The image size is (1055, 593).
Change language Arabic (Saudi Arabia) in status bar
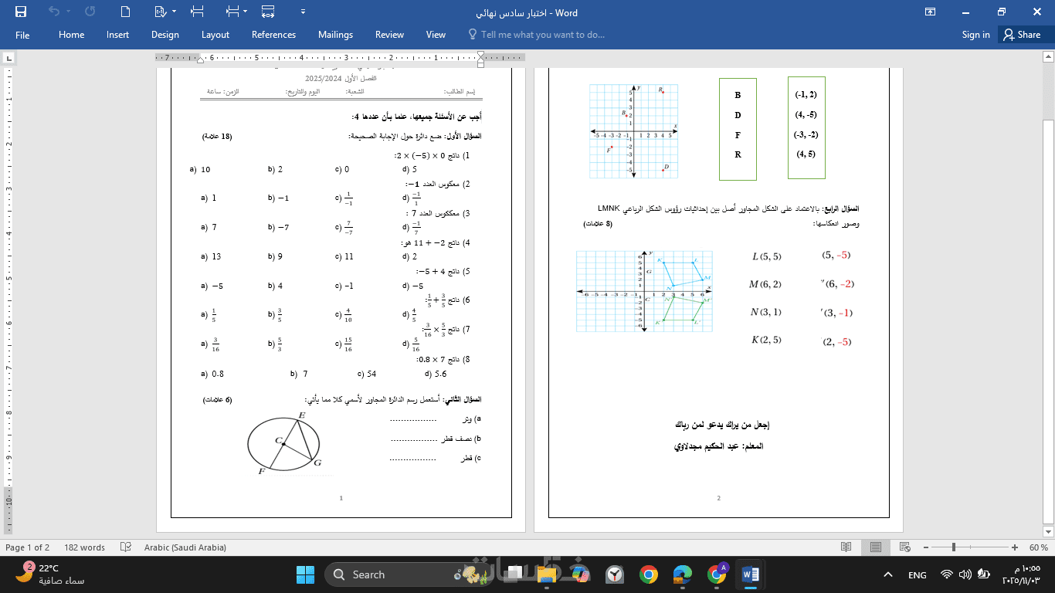coord(185,547)
